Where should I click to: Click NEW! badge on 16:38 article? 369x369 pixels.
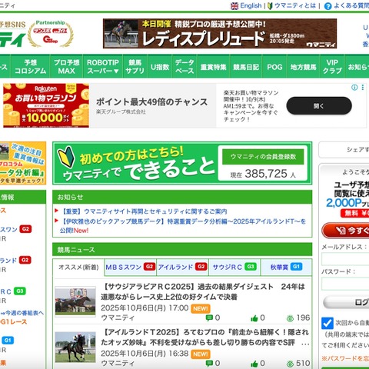(x=201, y=354)
